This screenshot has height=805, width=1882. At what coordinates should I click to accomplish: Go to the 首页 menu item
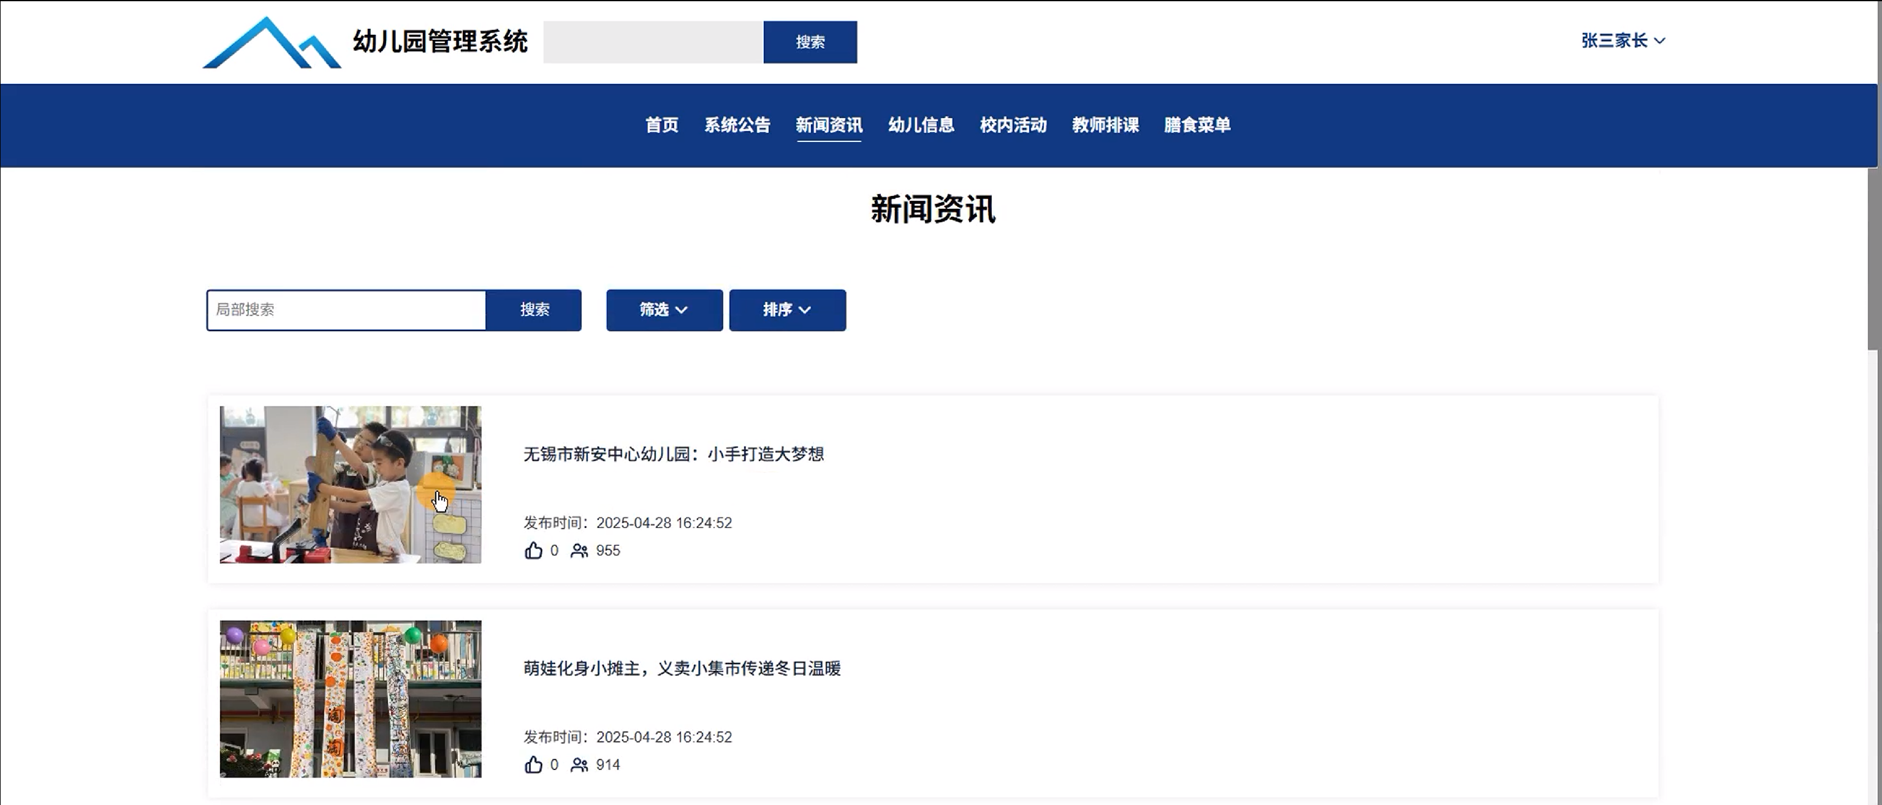point(661,125)
